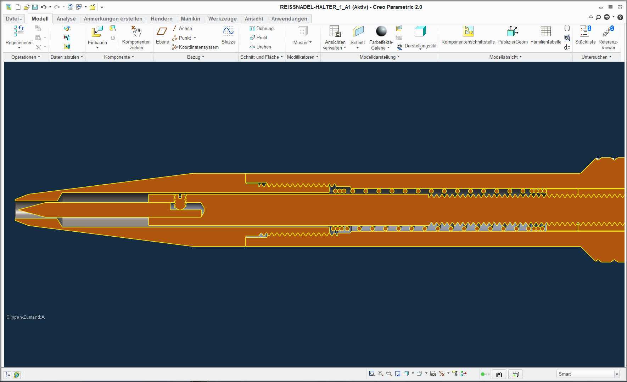
Task: Toggle datum display filters in the bottom toolbar
Action: click(442, 374)
